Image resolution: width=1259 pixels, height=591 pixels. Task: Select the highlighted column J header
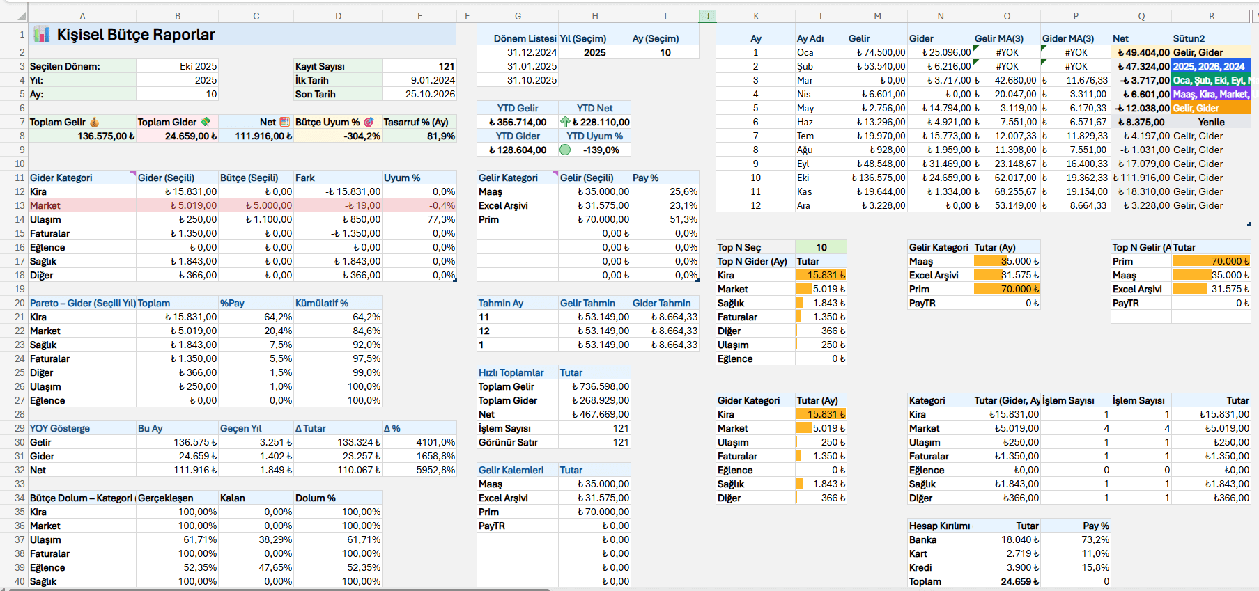pos(707,16)
